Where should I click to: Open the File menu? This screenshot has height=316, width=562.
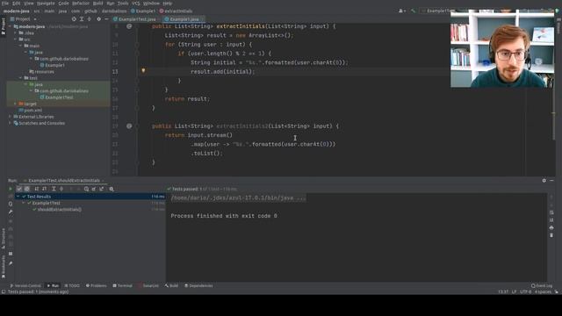click(5, 4)
